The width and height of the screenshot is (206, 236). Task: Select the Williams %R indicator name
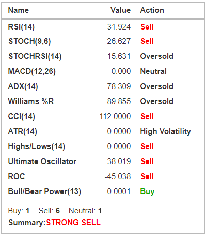[x=31, y=101]
